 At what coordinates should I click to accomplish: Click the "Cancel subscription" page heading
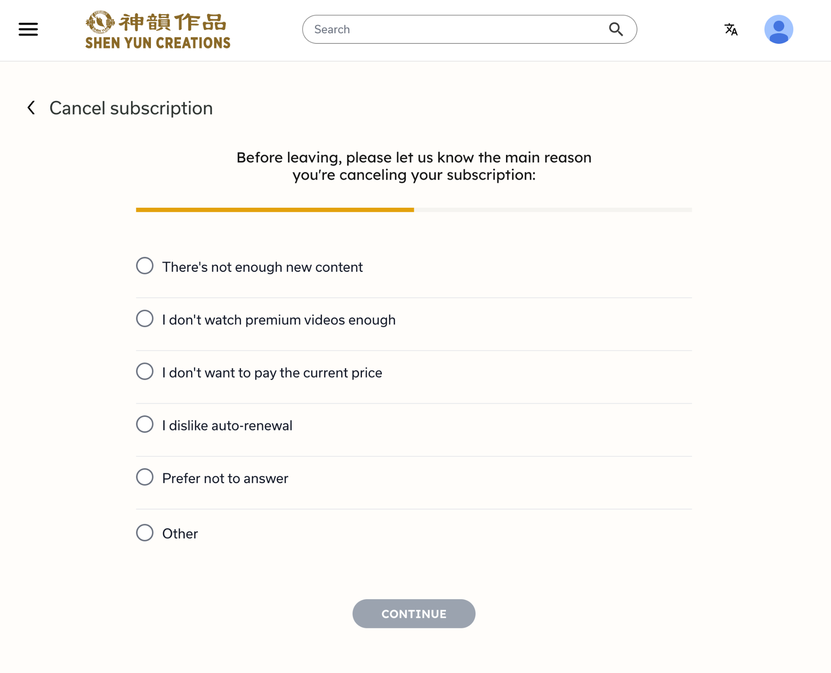(131, 108)
